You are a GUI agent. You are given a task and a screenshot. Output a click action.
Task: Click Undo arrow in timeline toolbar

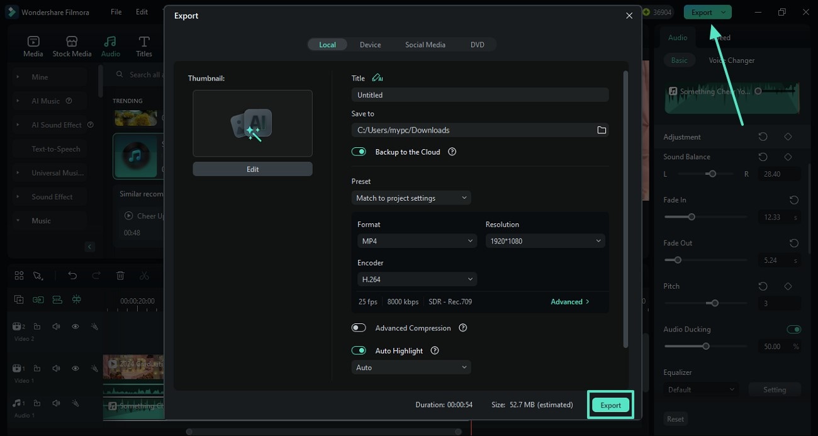click(72, 276)
